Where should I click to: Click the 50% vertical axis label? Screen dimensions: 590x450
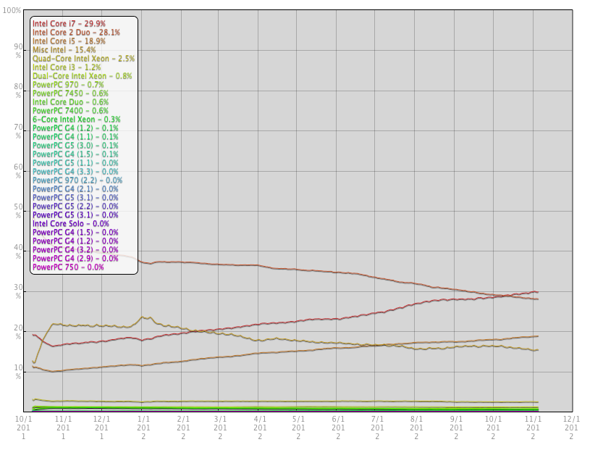tap(18, 211)
